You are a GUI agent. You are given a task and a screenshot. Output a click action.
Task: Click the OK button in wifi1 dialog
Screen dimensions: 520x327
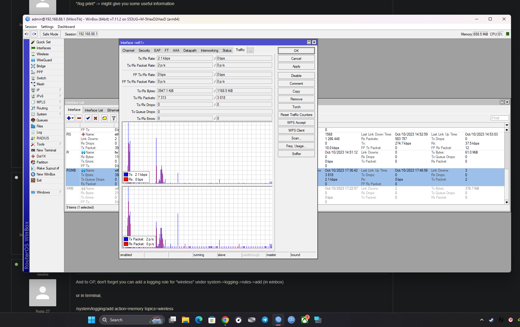pos(296,51)
